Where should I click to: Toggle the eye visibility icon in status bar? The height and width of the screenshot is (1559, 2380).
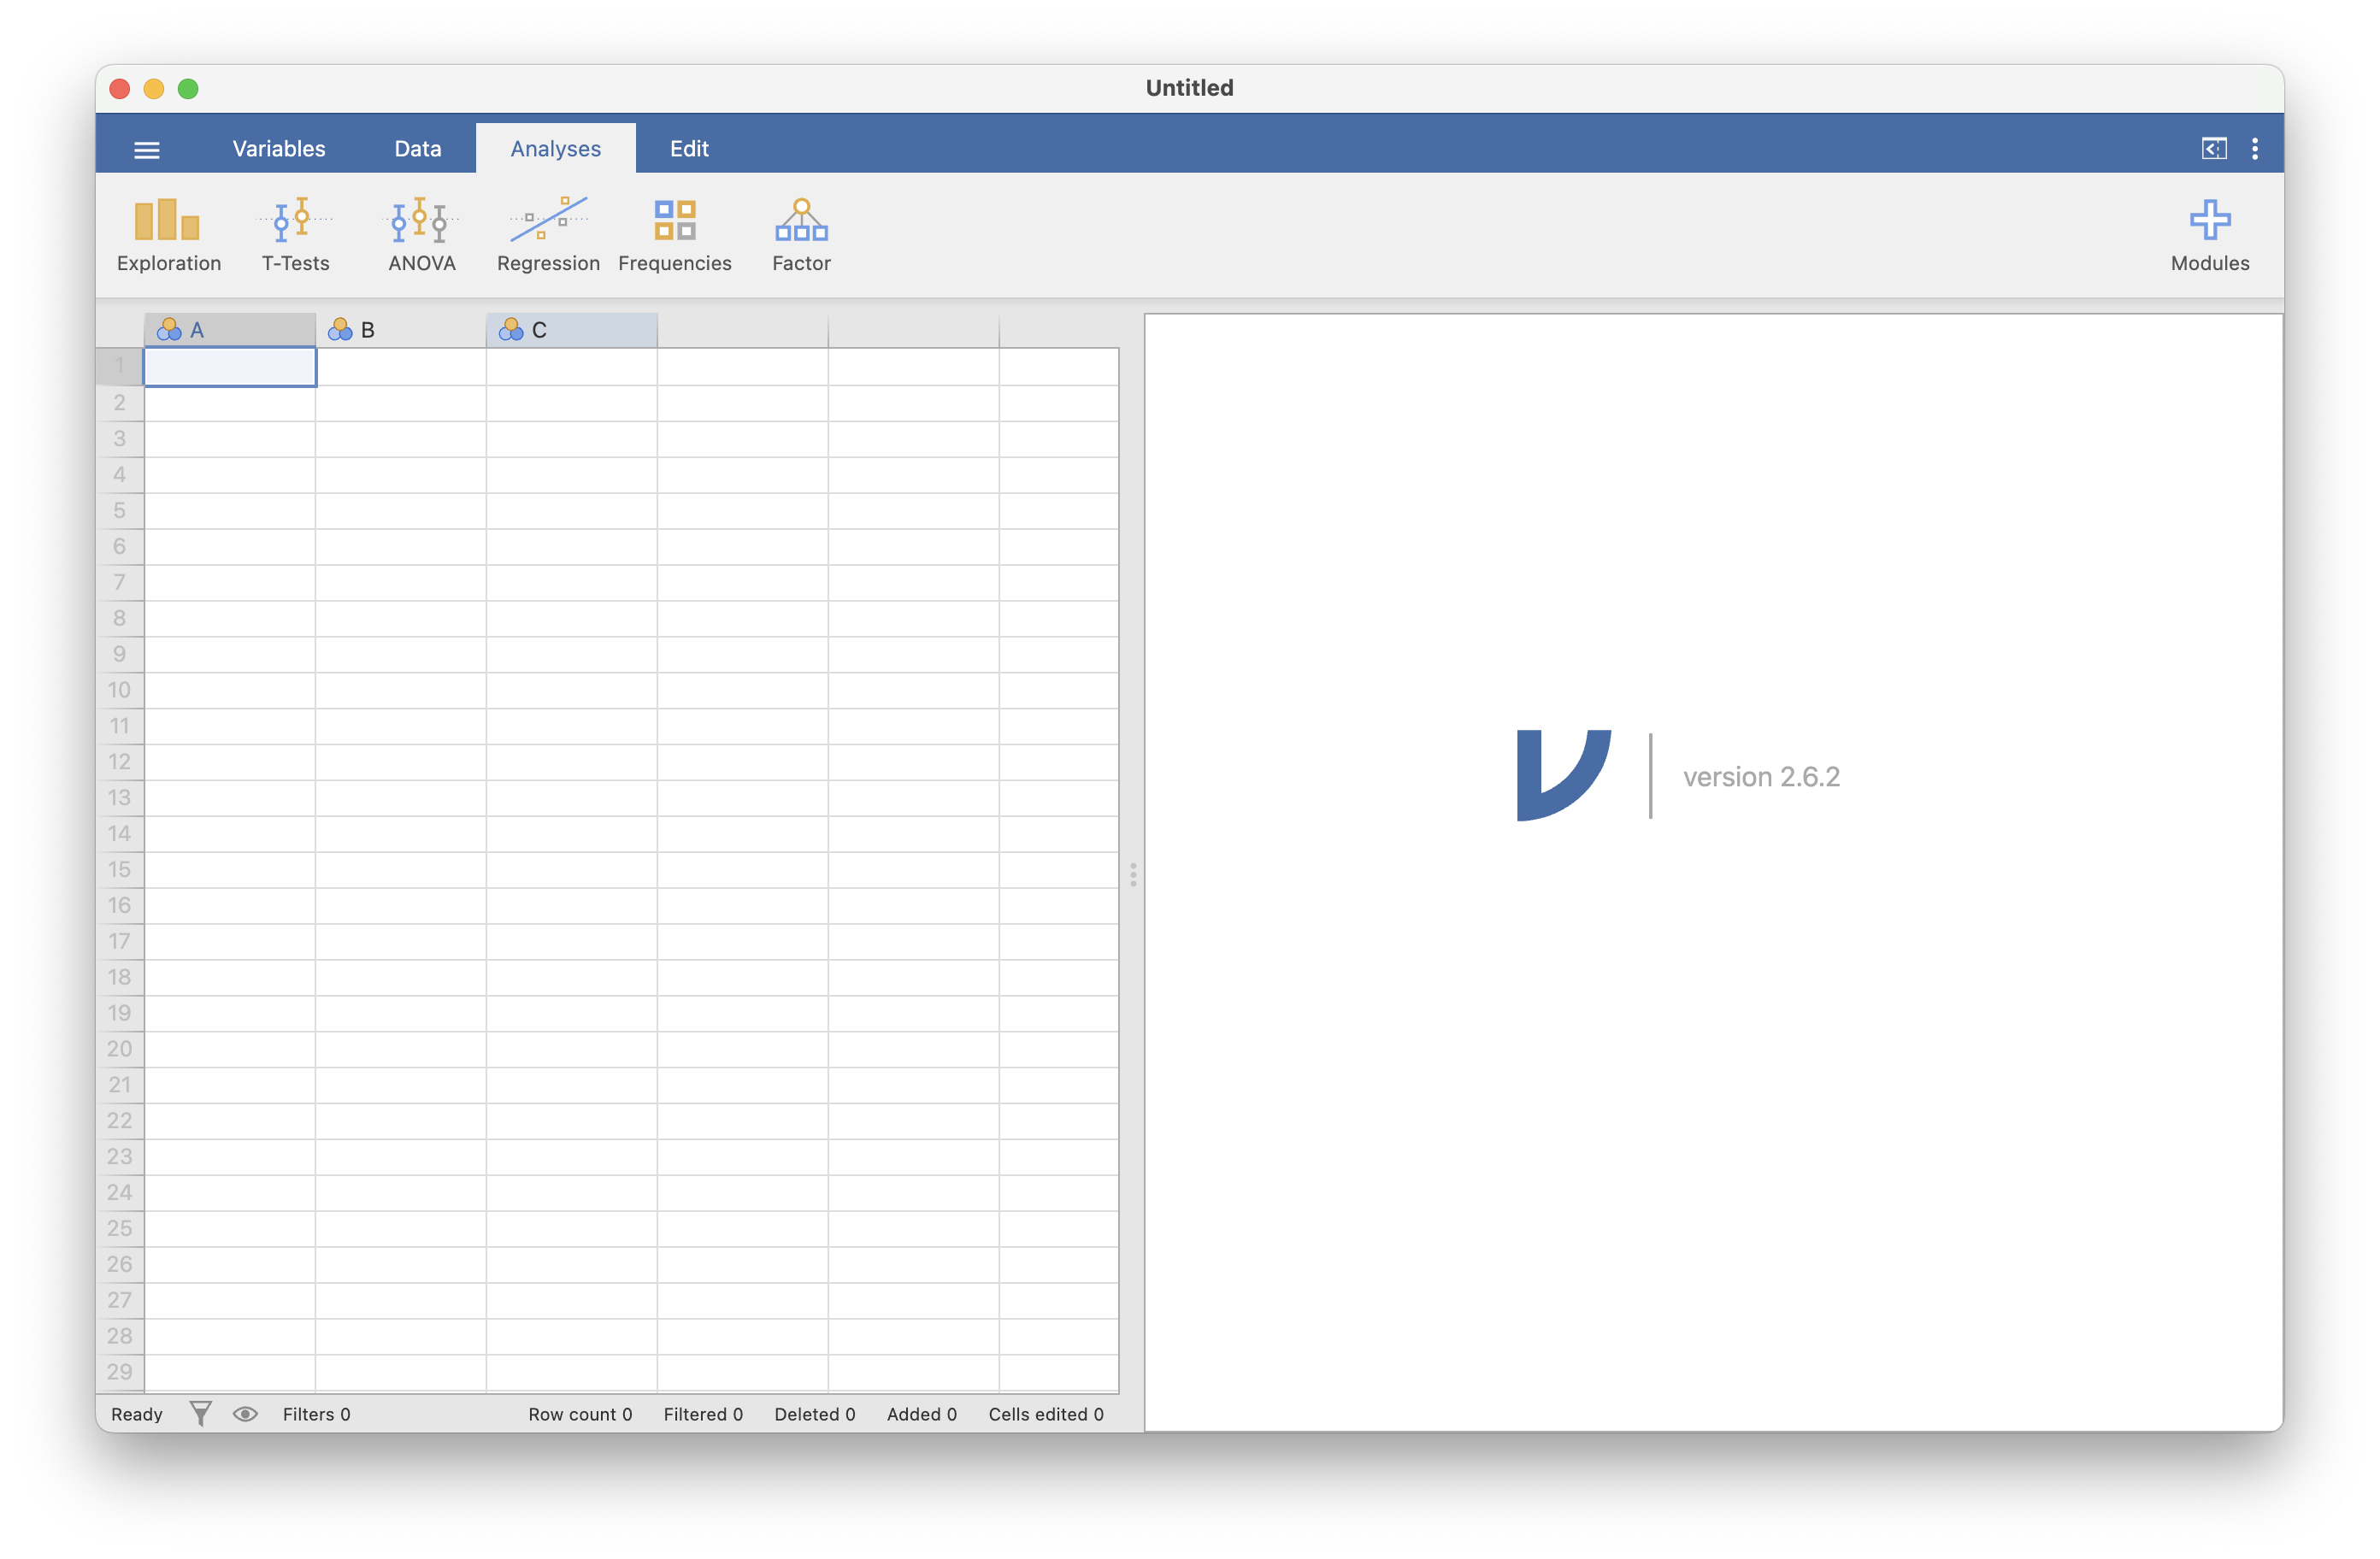tap(245, 1413)
